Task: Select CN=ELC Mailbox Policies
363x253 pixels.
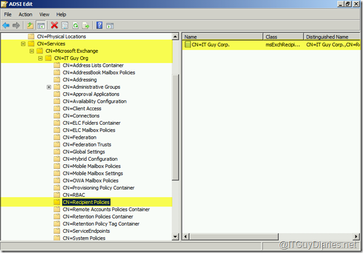Action: pos(89,130)
